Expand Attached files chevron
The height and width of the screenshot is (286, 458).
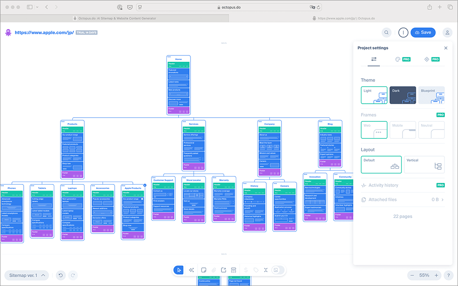442,200
